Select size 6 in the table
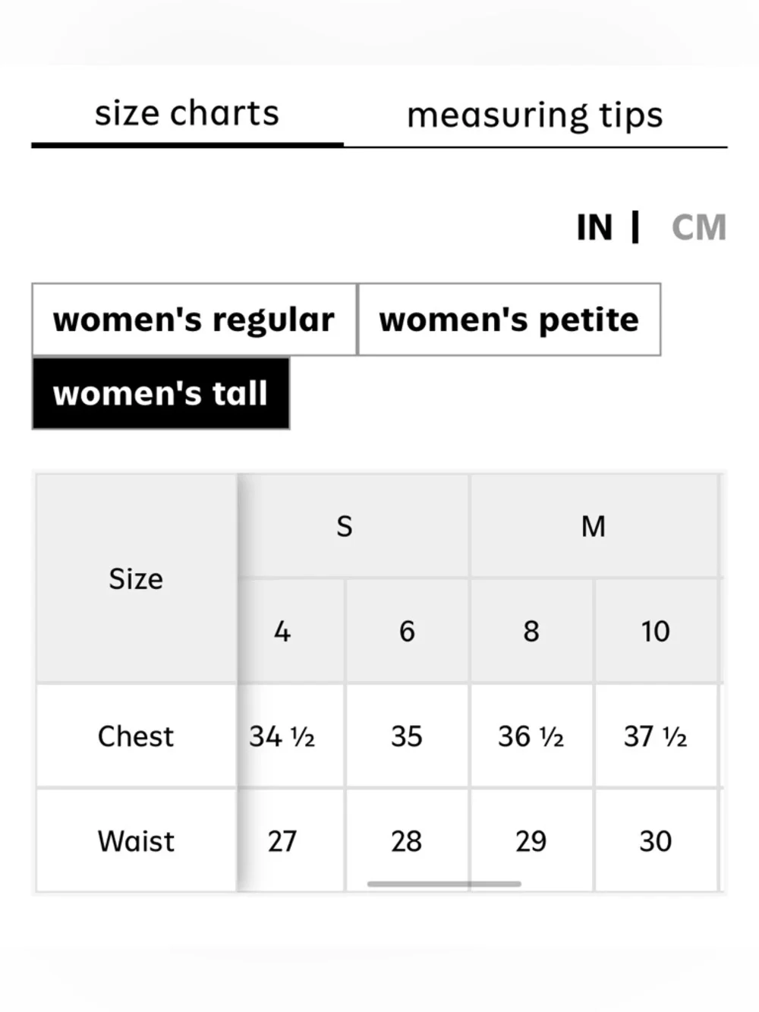 [407, 631]
